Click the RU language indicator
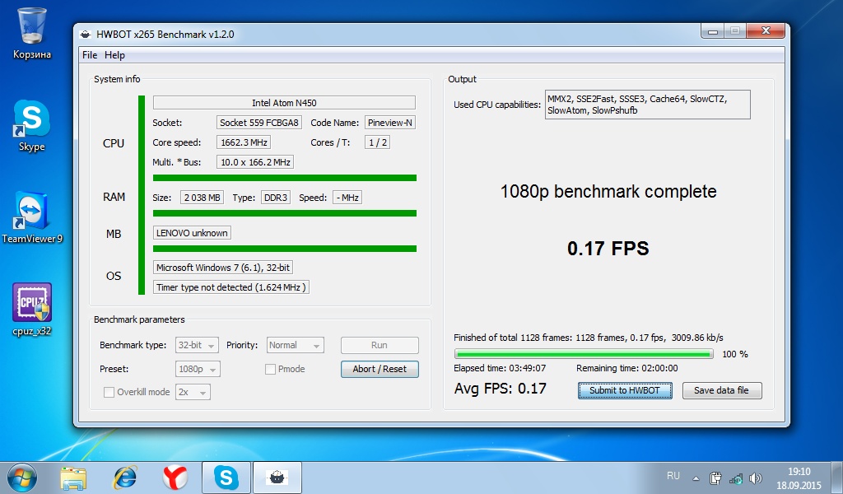Viewport: 843px width, 494px height. (x=673, y=476)
